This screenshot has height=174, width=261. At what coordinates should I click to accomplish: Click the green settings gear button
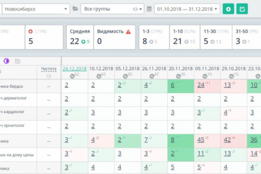[x=228, y=9]
